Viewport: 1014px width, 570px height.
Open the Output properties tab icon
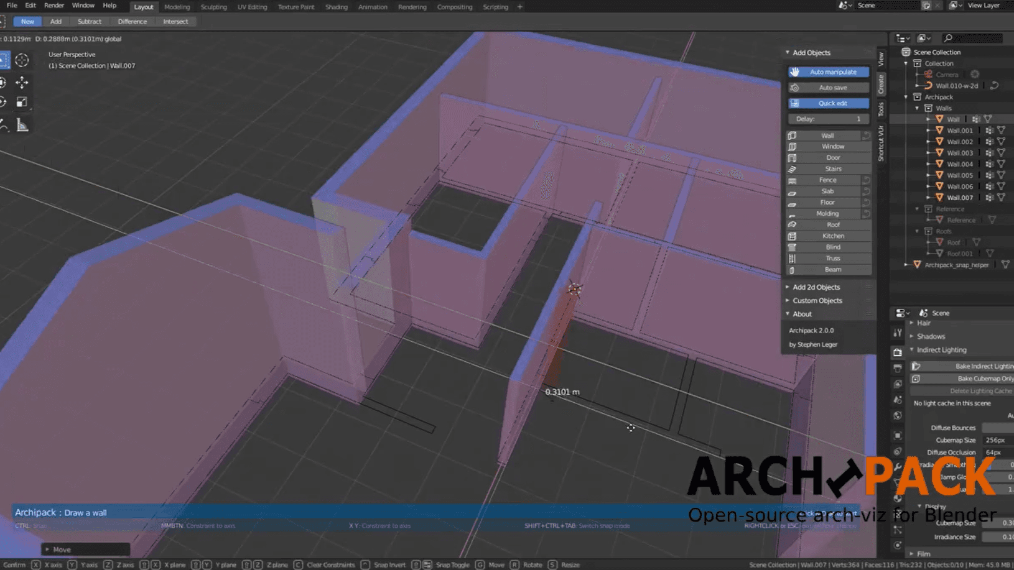[x=897, y=368]
